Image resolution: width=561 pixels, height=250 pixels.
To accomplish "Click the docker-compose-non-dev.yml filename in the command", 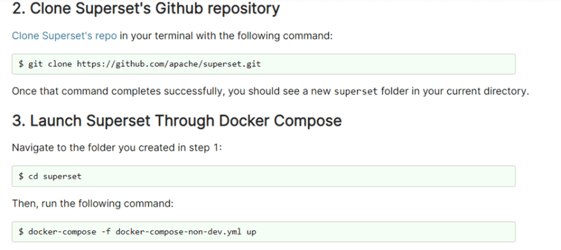I will (180, 232).
